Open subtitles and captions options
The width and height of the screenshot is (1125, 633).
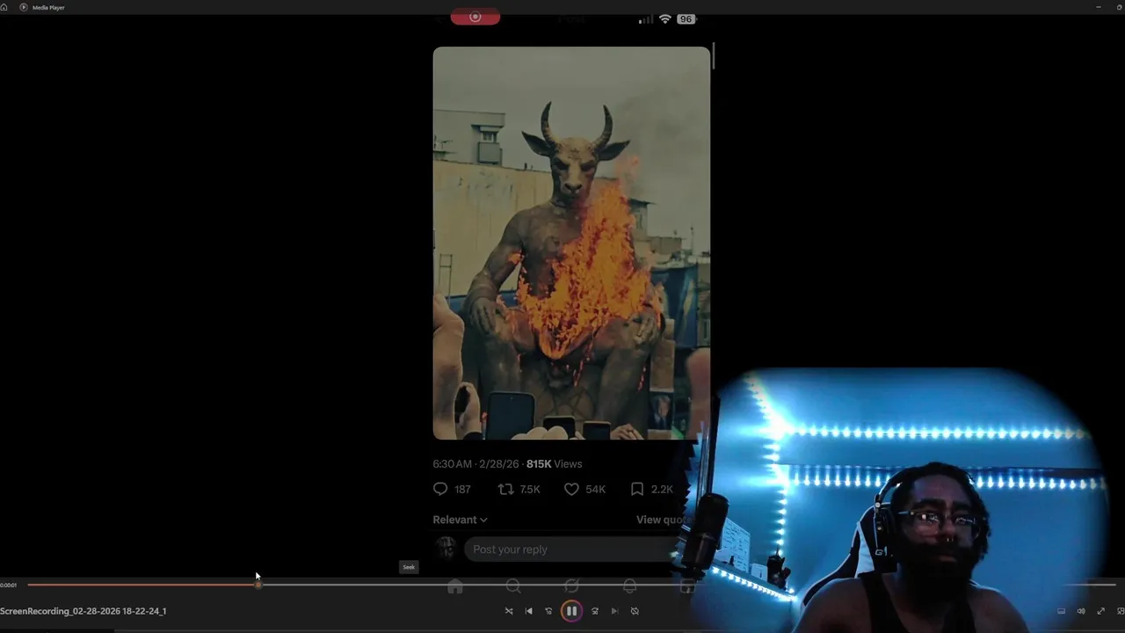(1061, 611)
